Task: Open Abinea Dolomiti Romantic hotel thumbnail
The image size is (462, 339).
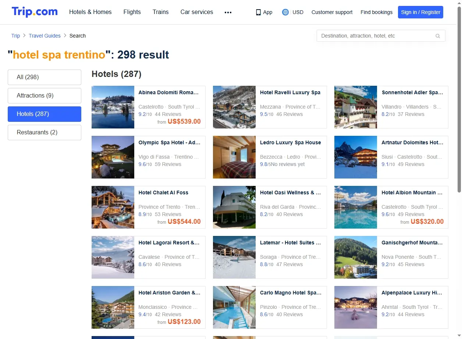Action: click(113, 107)
